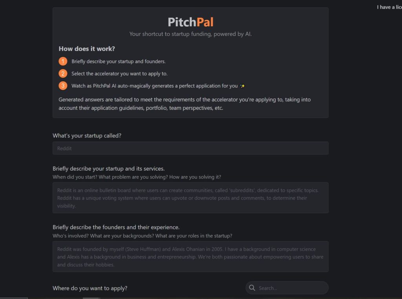Click the 'What's your startup called?' label

tap(87, 136)
